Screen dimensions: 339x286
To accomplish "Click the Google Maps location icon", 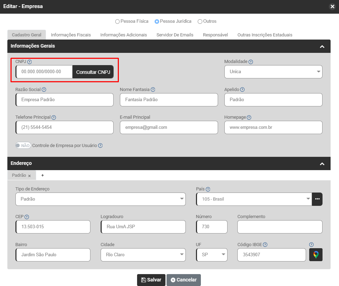I will 316,255.
